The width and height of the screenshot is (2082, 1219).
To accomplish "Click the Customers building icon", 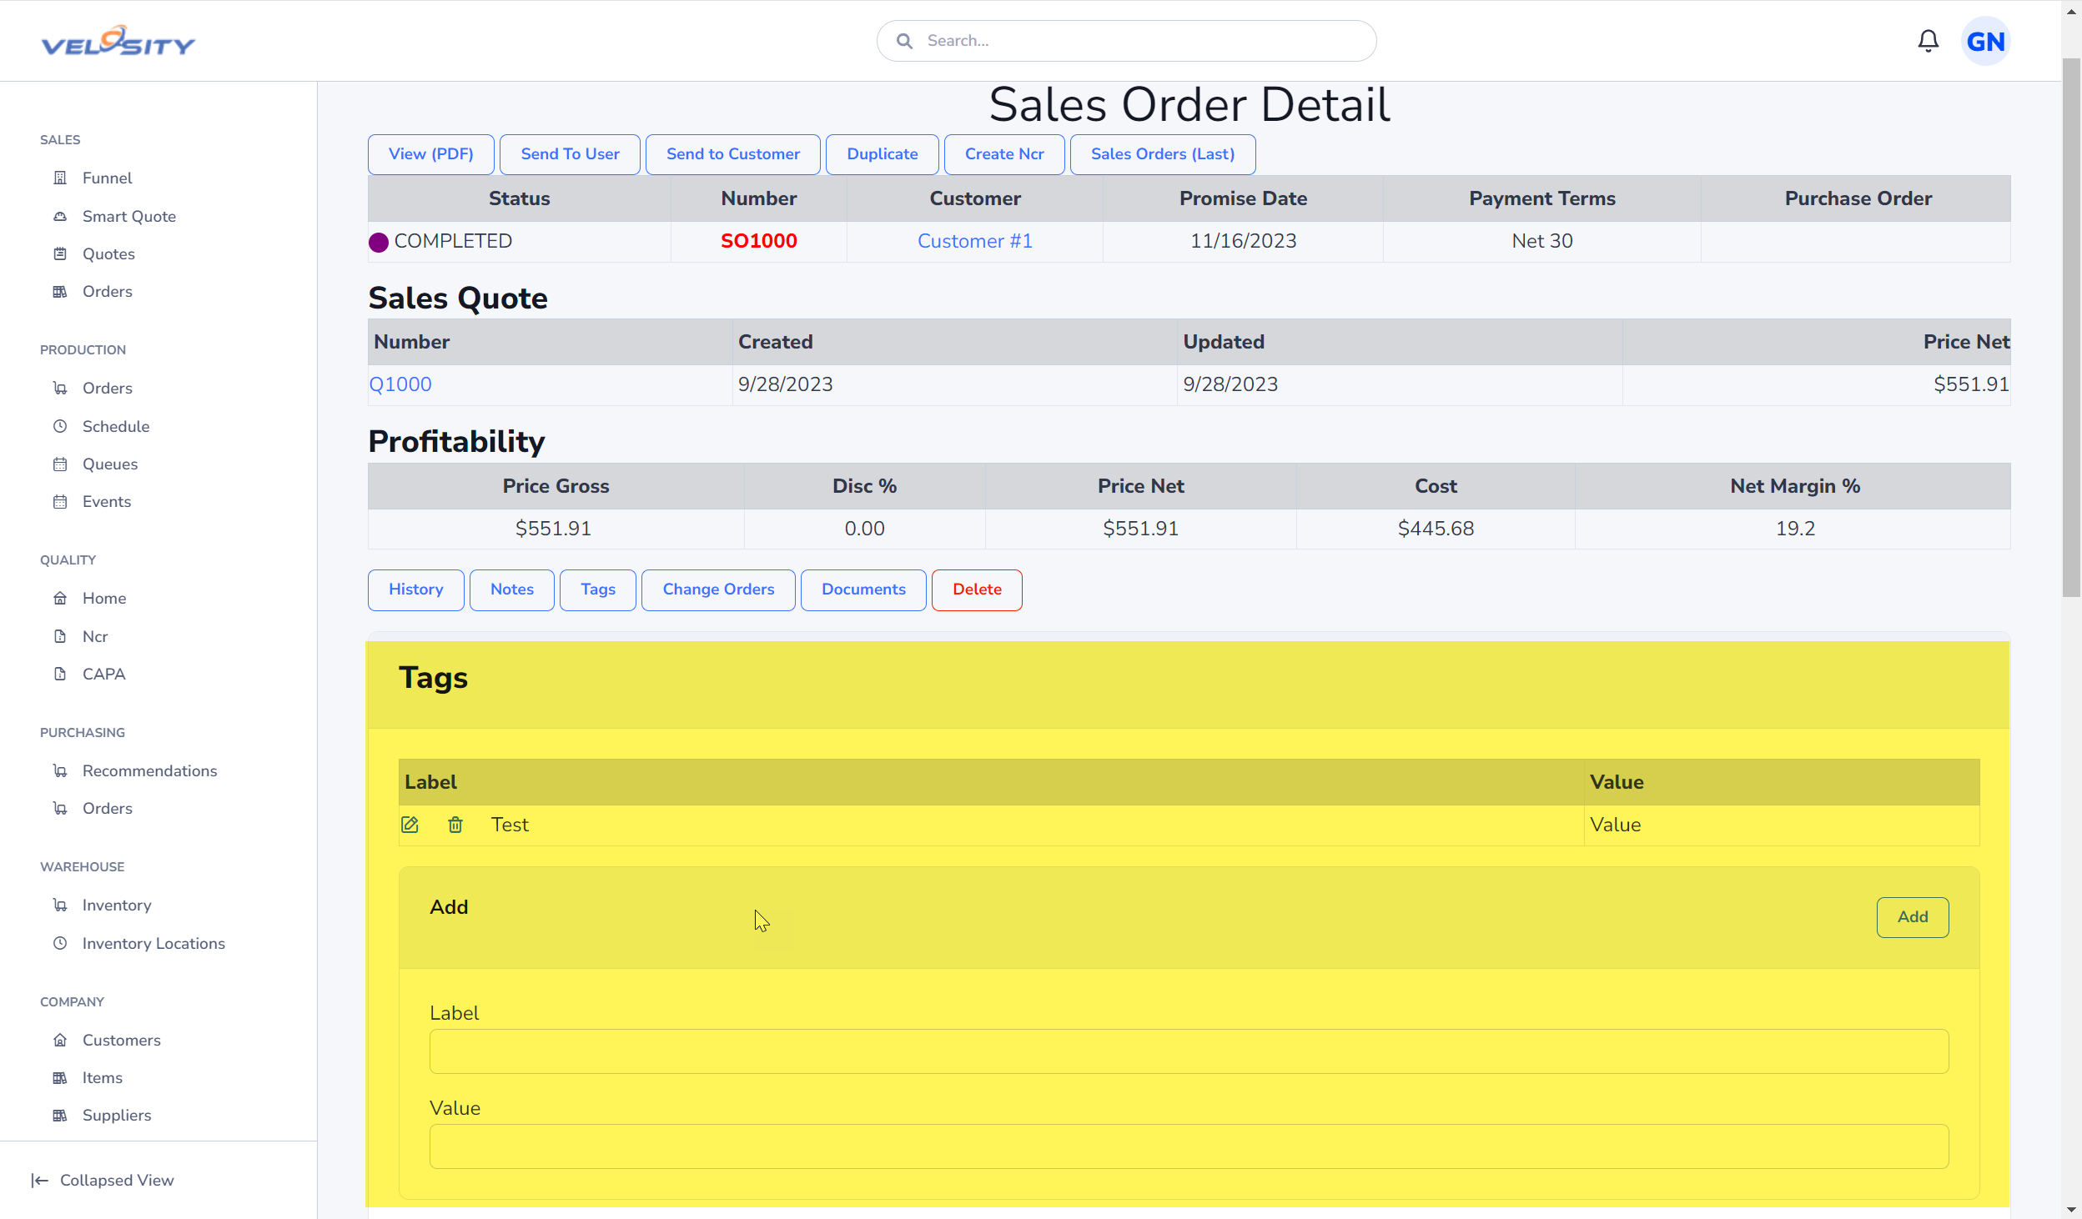I will (60, 1040).
